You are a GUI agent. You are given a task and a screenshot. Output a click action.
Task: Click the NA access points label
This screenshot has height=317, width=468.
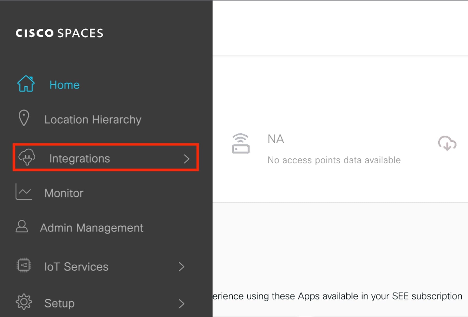276,139
